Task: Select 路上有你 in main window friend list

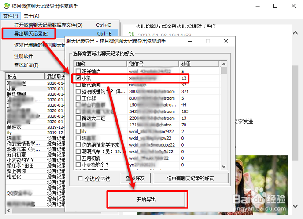Action: [x=16, y=171]
